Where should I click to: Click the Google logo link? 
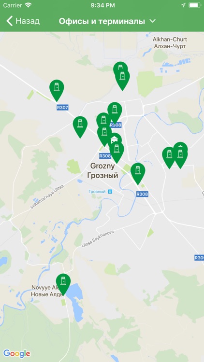[x=16, y=353]
